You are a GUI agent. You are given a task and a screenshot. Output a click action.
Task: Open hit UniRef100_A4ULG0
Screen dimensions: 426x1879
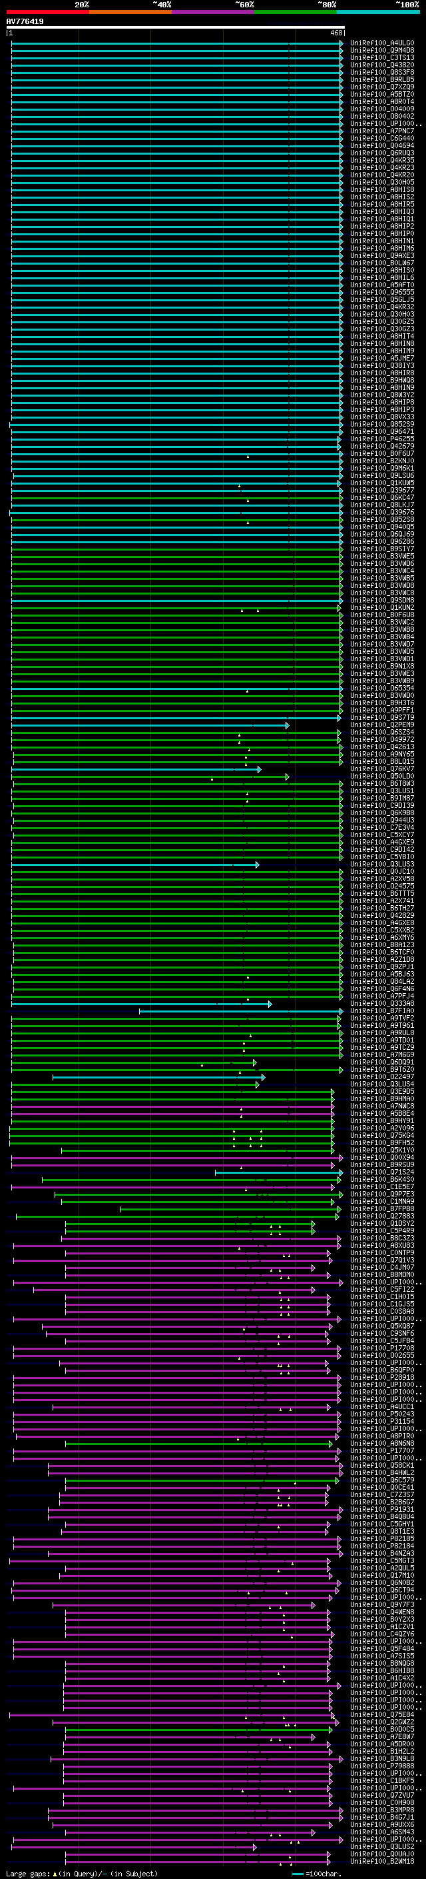pyautogui.click(x=382, y=43)
